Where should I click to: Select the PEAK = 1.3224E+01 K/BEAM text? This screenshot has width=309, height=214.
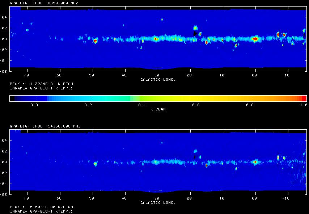tap(41, 84)
